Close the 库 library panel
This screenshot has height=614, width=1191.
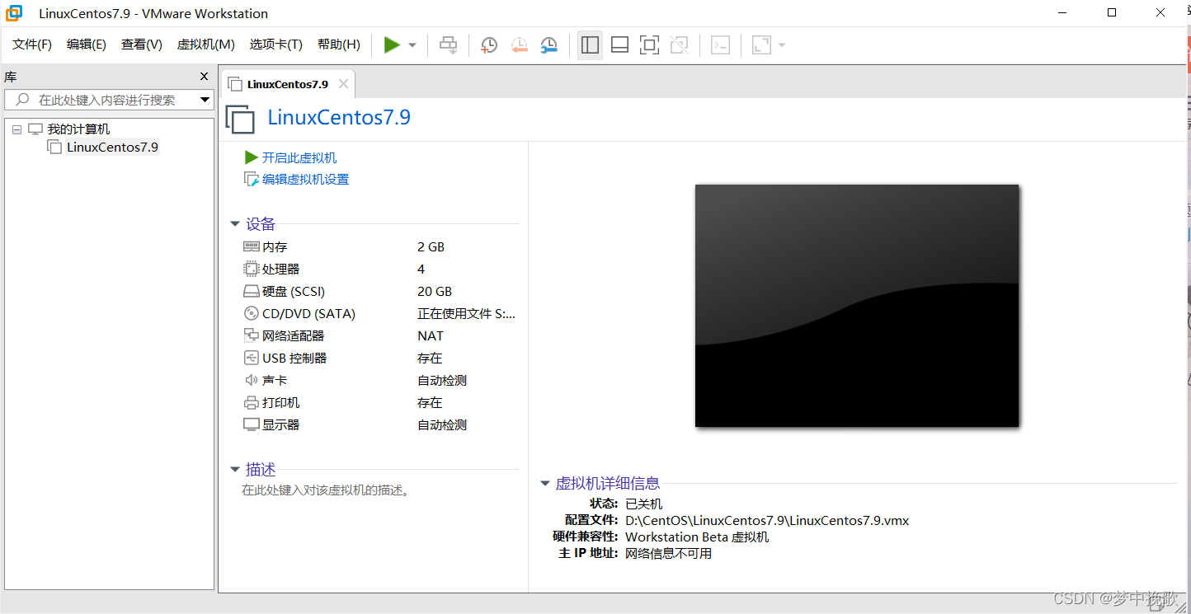point(205,77)
